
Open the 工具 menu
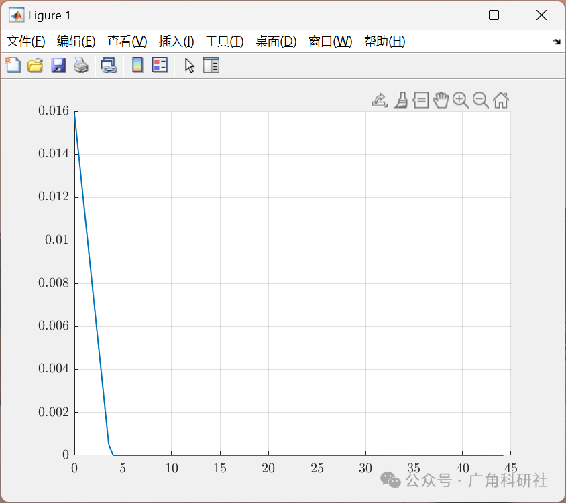(225, 41)
